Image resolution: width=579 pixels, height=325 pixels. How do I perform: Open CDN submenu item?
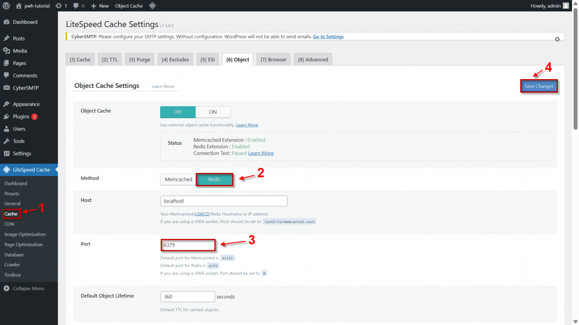click(9, 224)
